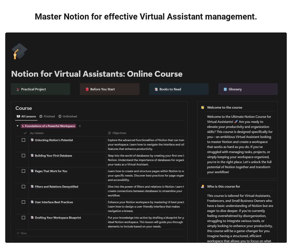The height and width of the screenshot is (248, 292).
Task: Click the Drafting Your Workspace Blueprint page icon
Action: pos(32,217)
